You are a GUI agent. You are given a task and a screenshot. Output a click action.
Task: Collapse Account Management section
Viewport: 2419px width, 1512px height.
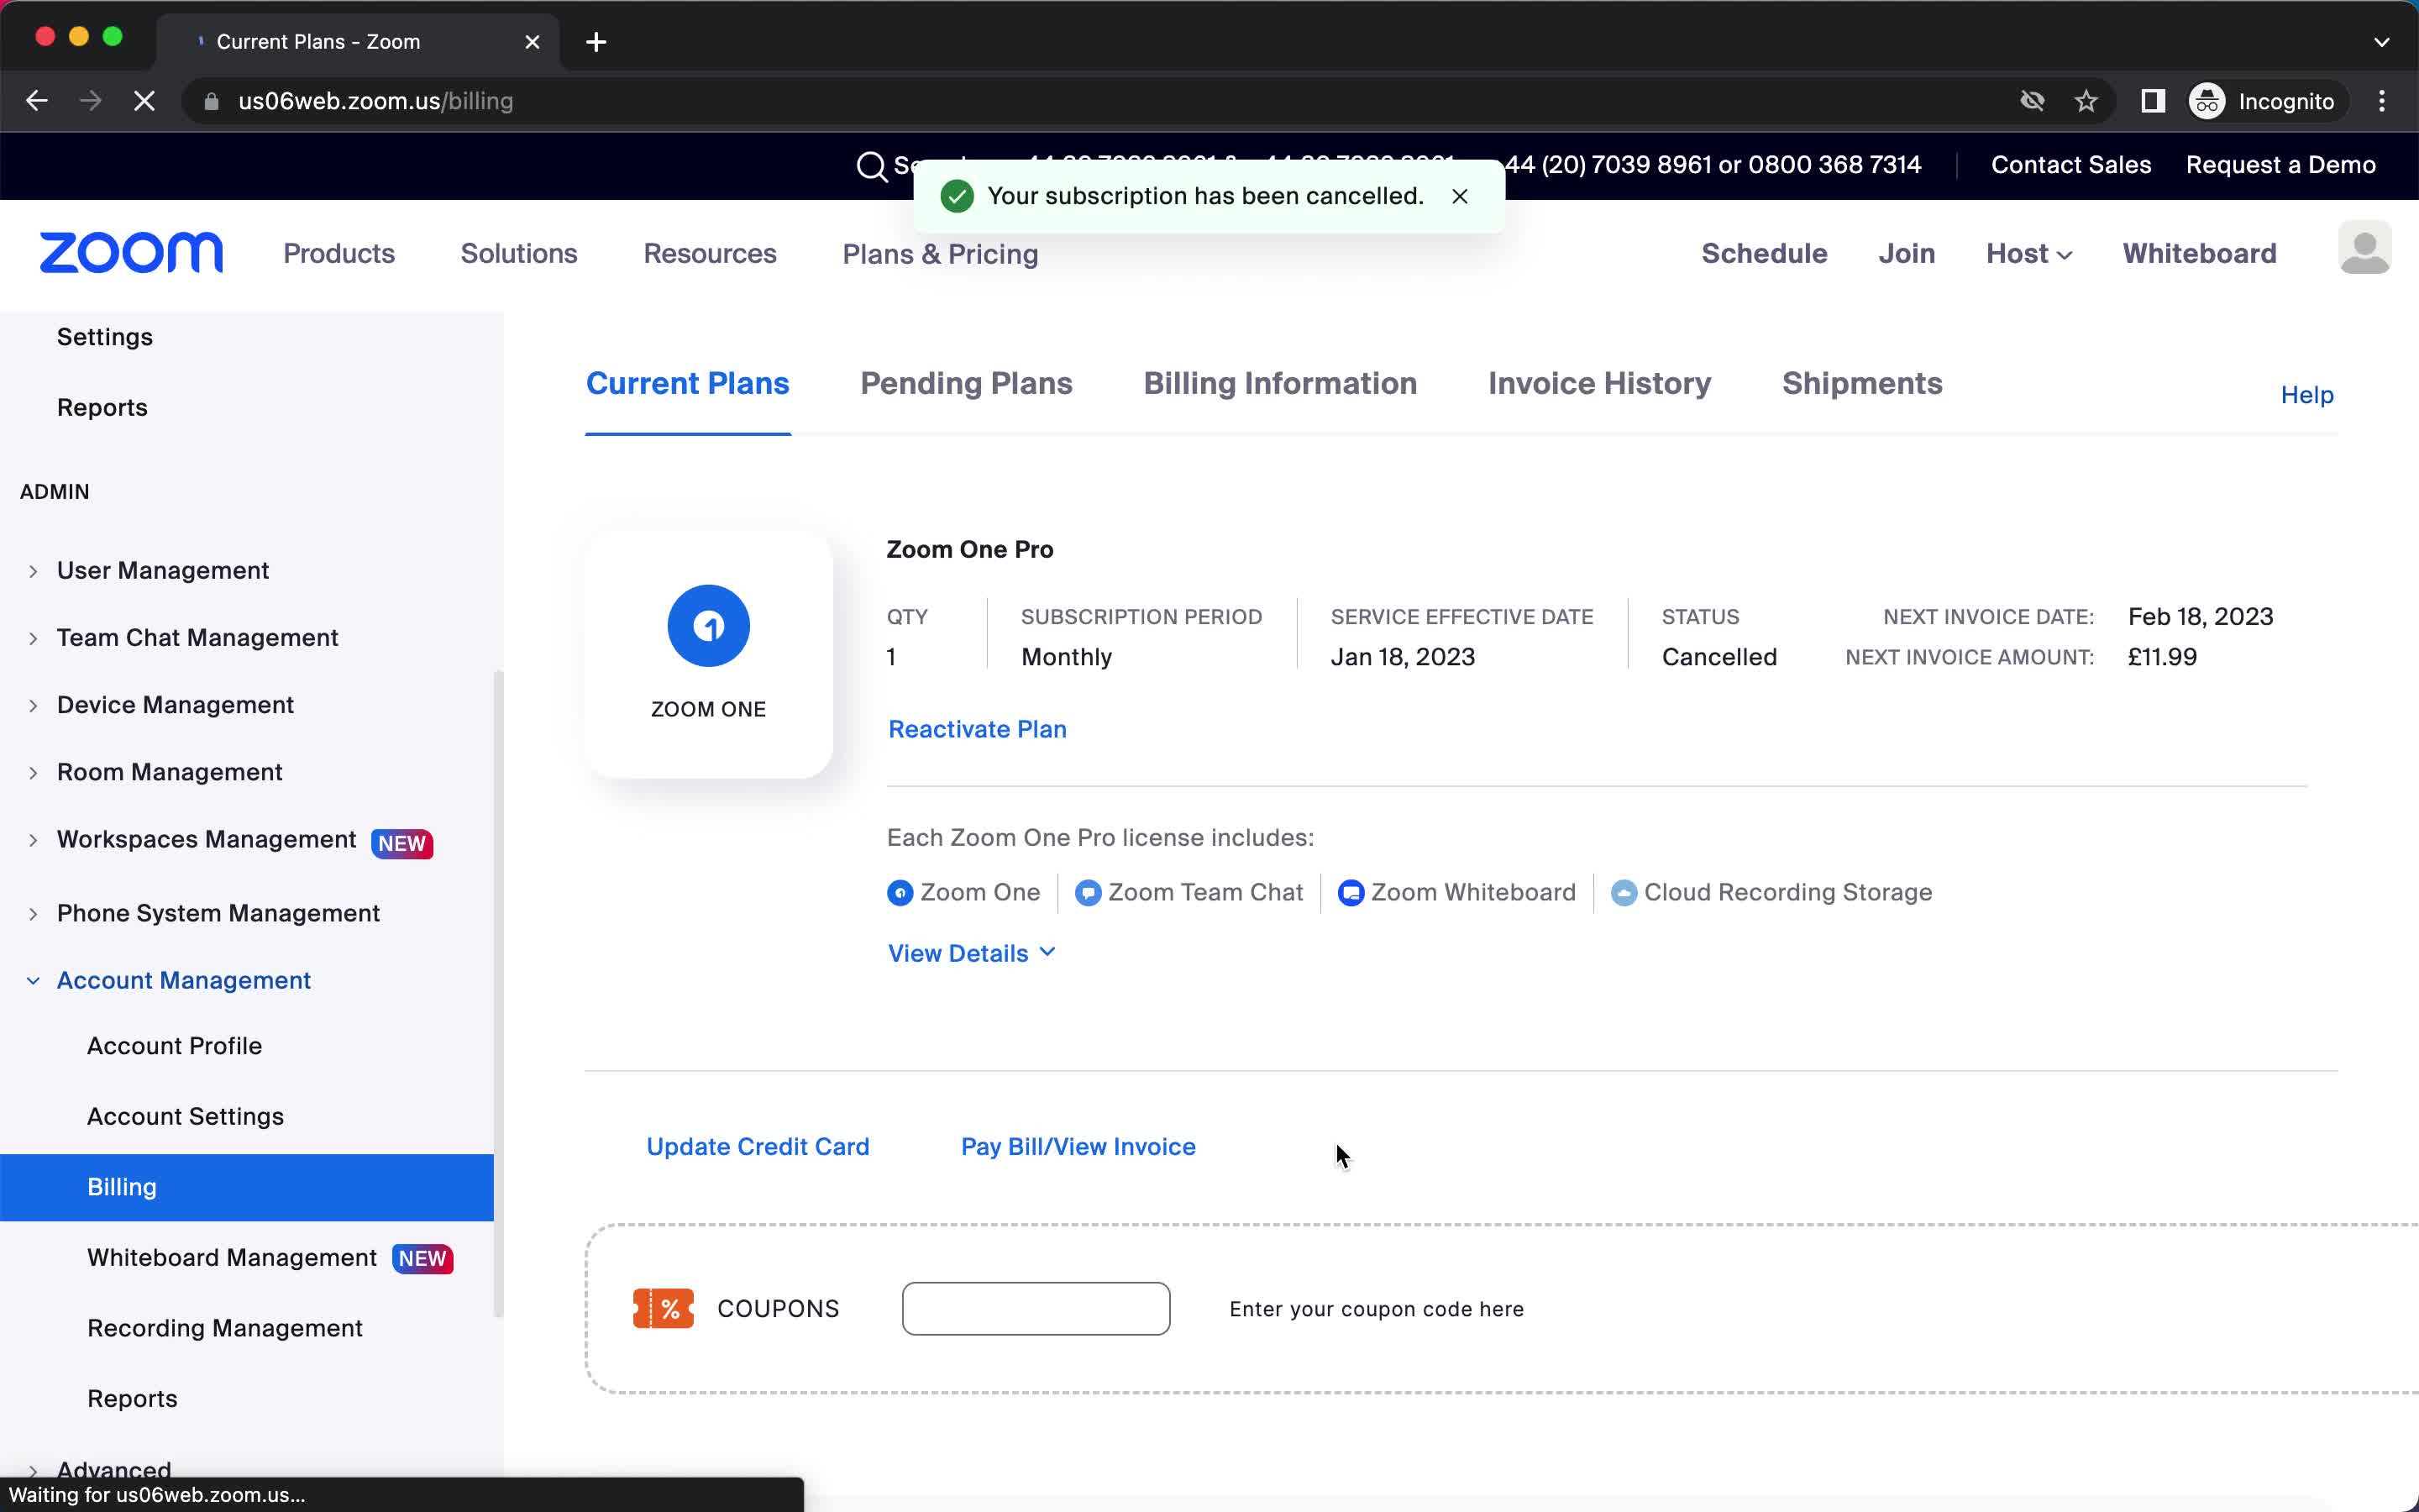33,981
